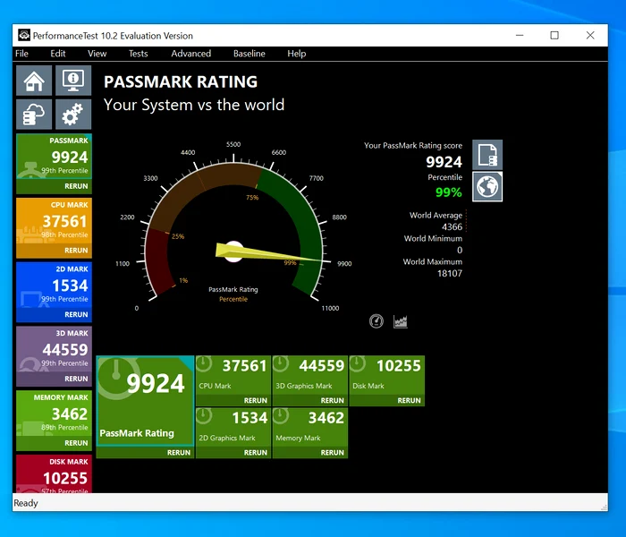
Task: Click the 'Ready' status bar text
Action: 26,503
